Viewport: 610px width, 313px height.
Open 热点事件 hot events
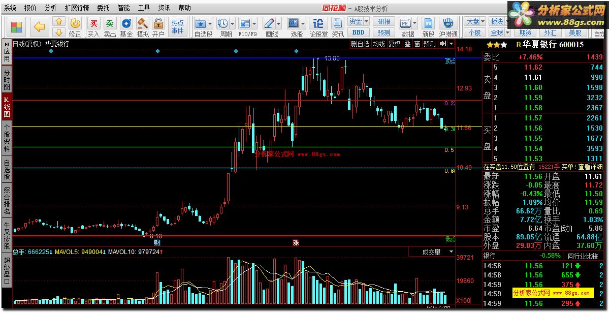(x=177, y=27)
